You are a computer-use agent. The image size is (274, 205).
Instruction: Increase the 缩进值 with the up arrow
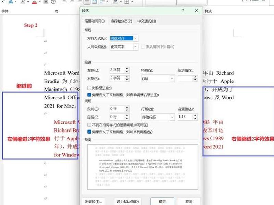(x=195, y=77)
